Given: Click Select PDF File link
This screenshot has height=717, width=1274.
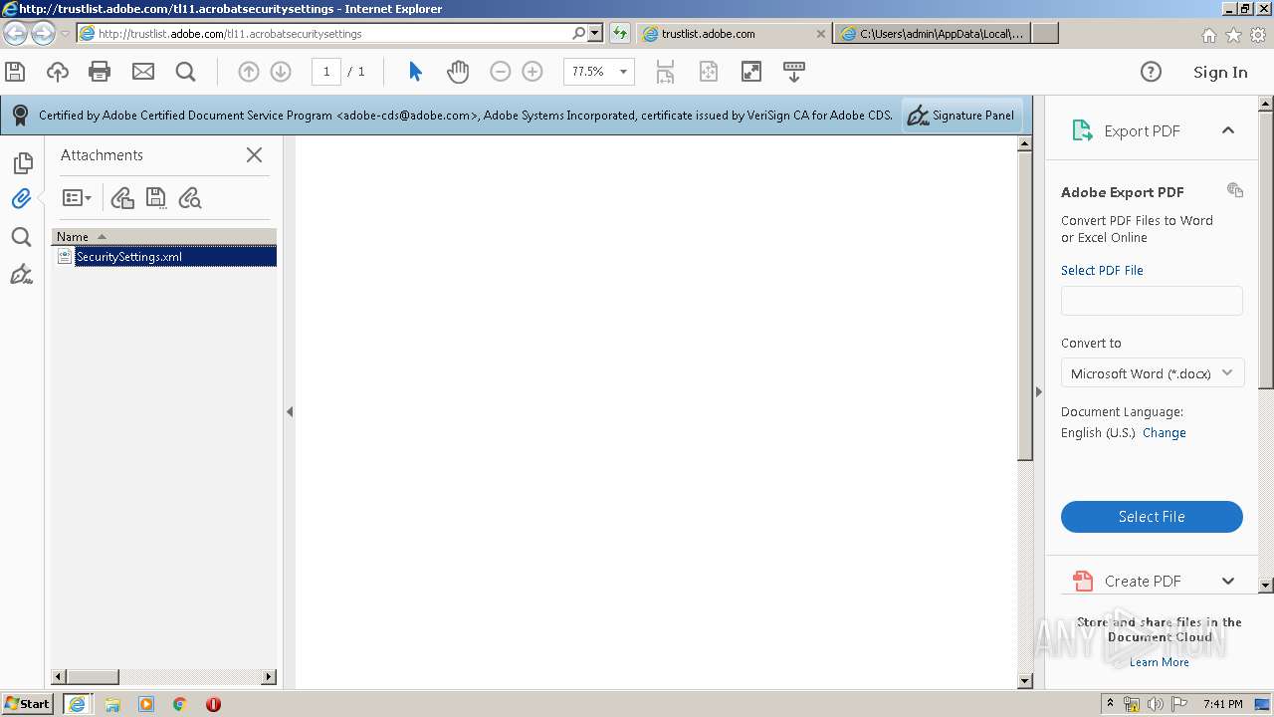Looking at the screenshot, I should pos(1102,270).
